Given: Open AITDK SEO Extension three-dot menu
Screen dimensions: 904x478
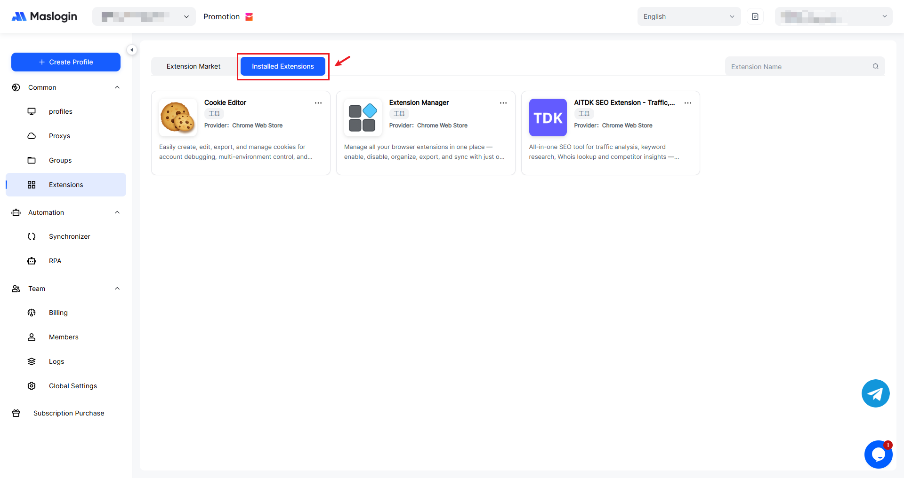Looking at the screenshot, I should coord(688,103).
